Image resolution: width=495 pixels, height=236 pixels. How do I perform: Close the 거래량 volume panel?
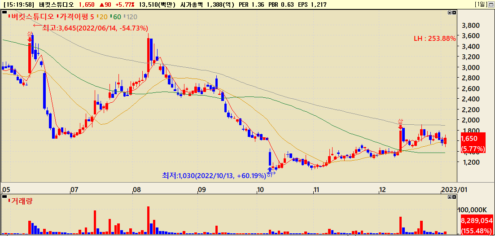click(454, 197)
